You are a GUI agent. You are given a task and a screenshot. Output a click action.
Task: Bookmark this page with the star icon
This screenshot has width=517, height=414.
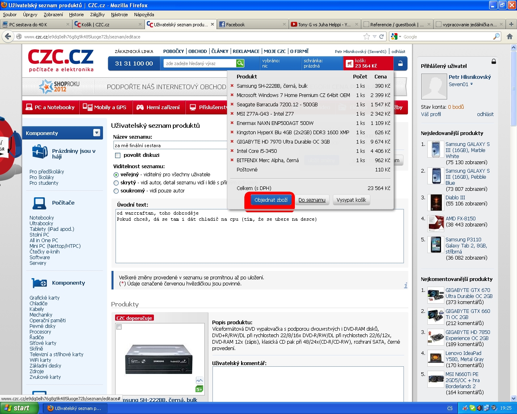pyautogui.click(x=367, y=36)
